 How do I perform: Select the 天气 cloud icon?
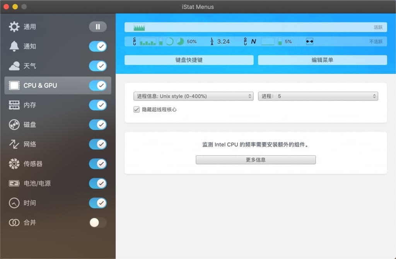click(x=14, y=66)
